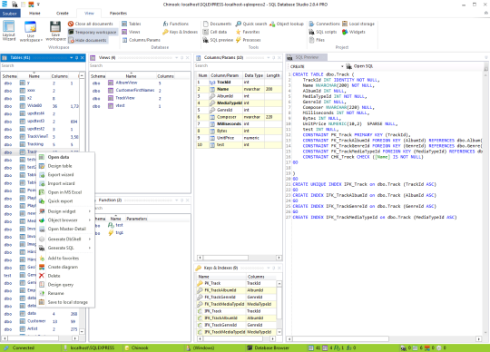Image resolution: width=490 pixels, height=352 pixels.
Task: Choose Open Master-Detail menu entry
Action: [66, 229]
